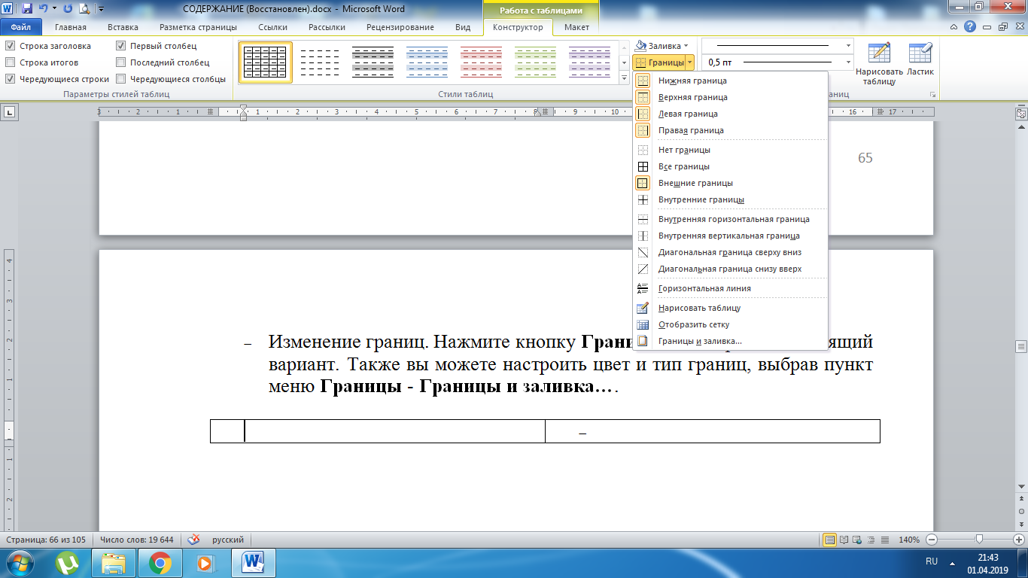Click the spell check icon in status bar

coord(193,540)
